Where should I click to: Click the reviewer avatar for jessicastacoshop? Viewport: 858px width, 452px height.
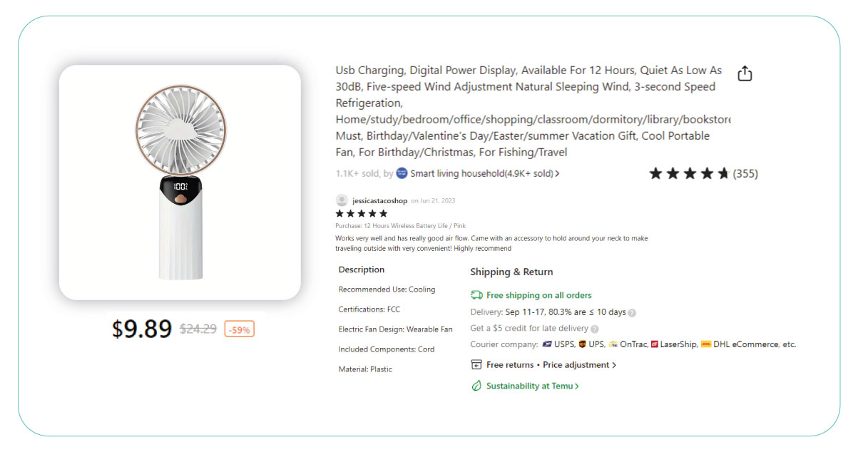342,200
